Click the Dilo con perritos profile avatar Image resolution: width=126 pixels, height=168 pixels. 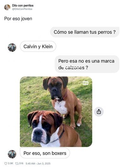click(x=7, y=7)
